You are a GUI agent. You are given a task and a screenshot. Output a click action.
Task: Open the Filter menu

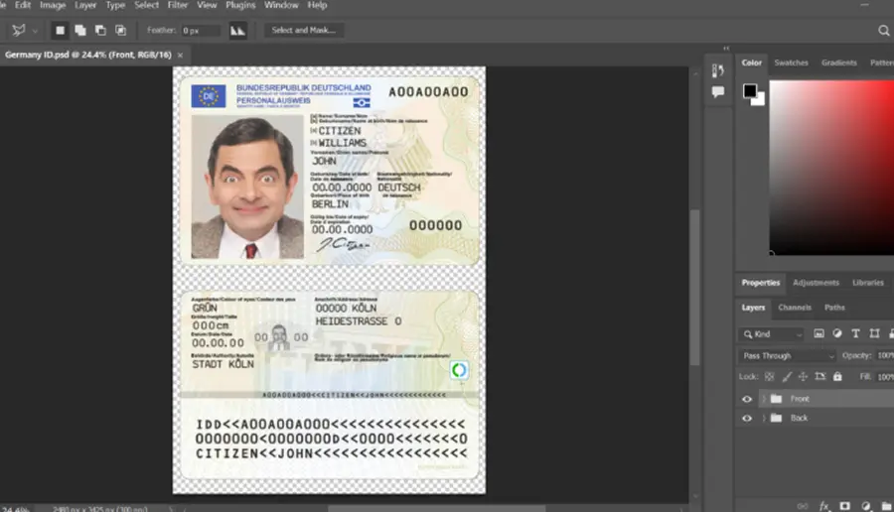click(178, 5)
